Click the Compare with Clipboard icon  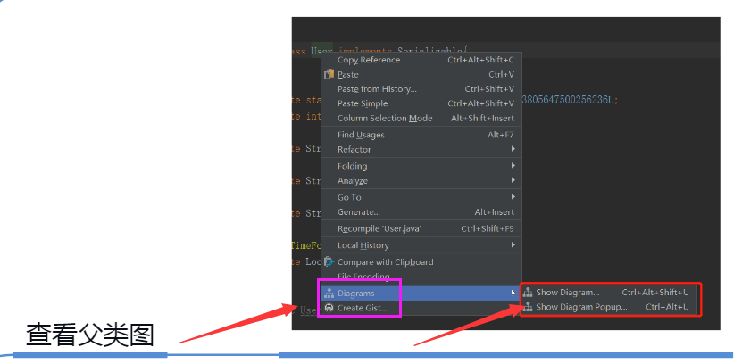point(329,262)
